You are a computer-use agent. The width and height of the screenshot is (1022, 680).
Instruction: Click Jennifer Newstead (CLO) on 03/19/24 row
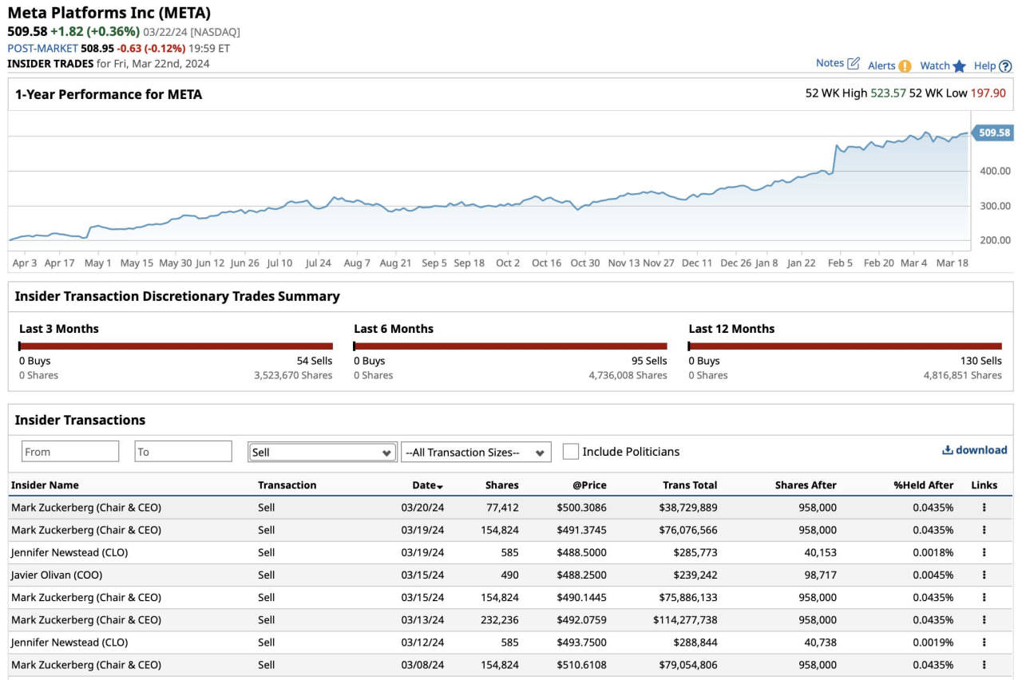pos(69,552)
